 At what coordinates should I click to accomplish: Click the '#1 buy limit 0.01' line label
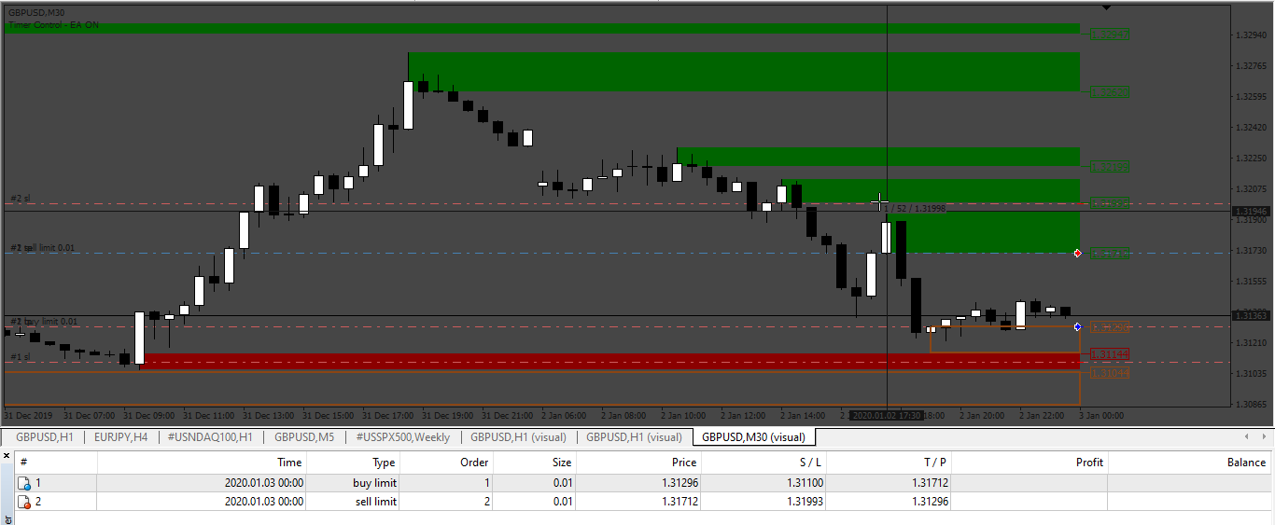[x=44, y=322]
